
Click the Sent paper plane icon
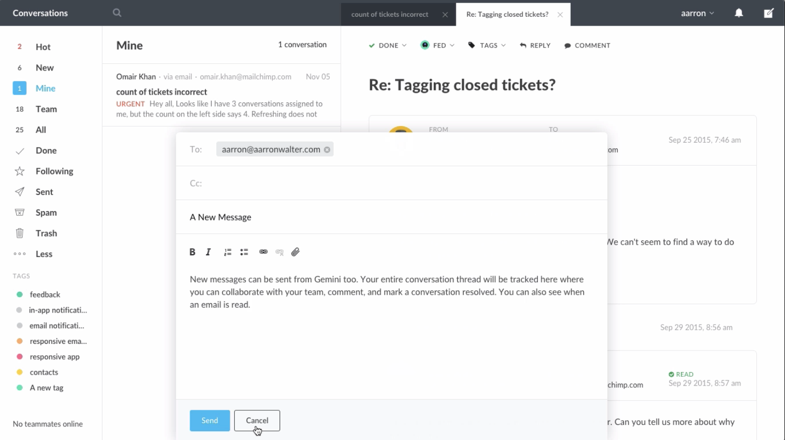click(x=19, y=192)
